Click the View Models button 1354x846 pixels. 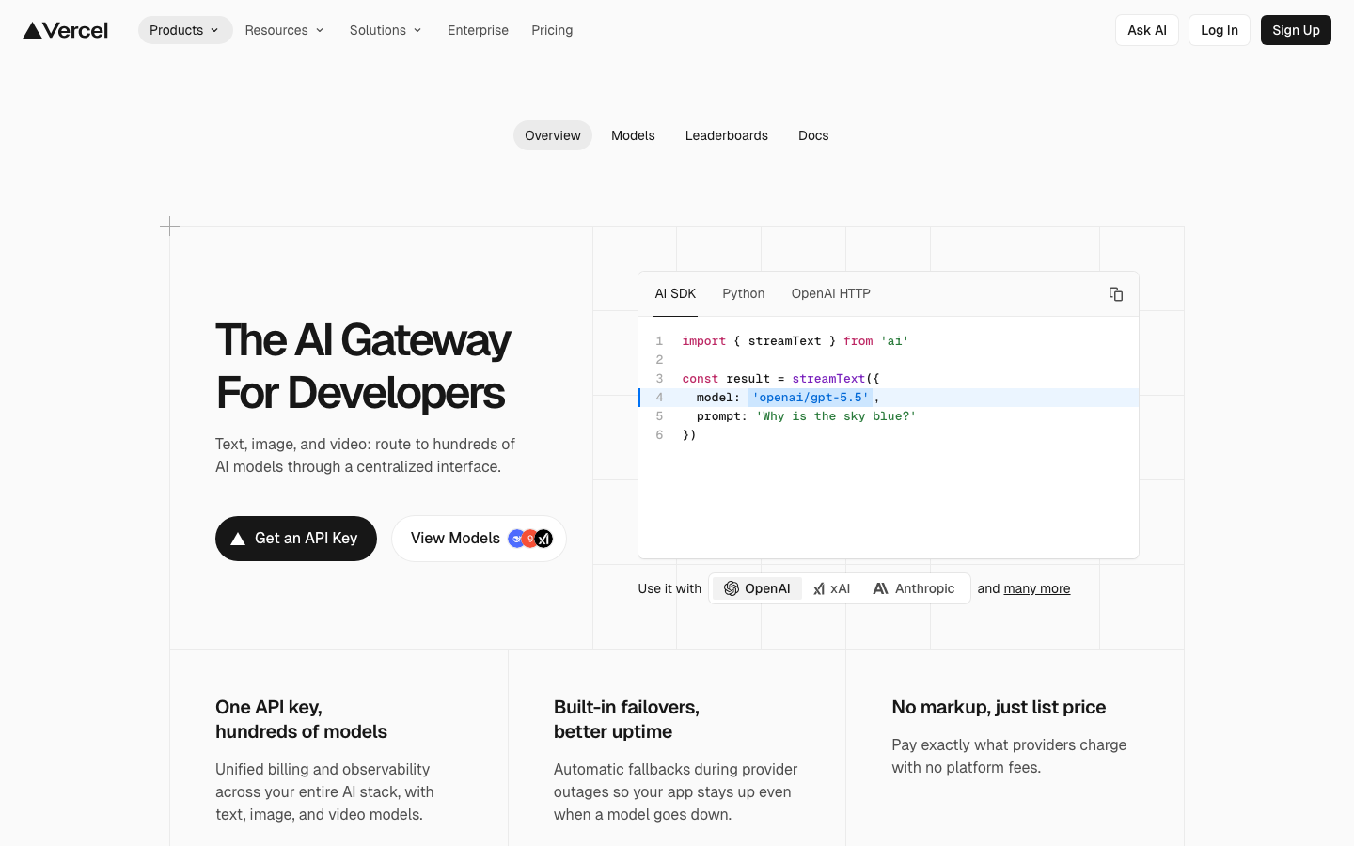(x=480, y=539)
